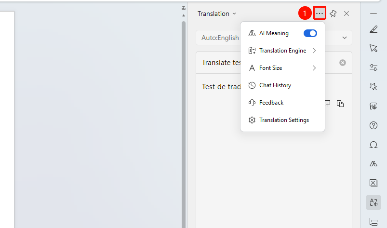Open Translation Settings
Screen dimensions: 387x228
click(x=282, y=120)
